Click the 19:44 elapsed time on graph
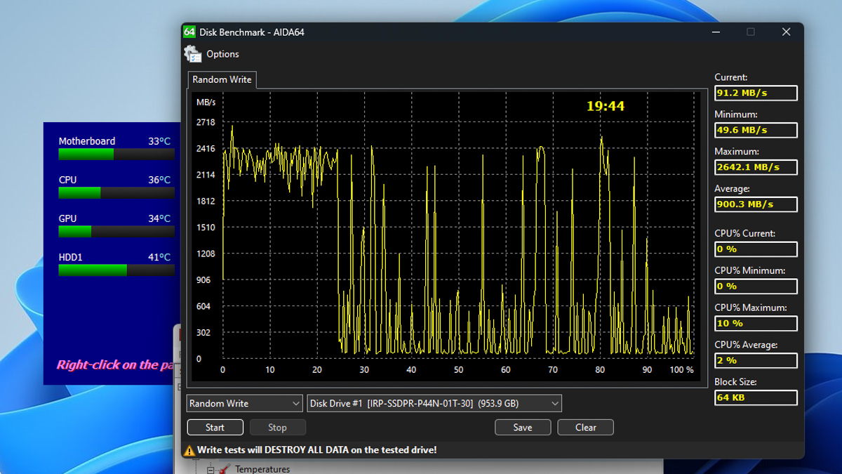This screenshot has width=842, height=474. 606,106
